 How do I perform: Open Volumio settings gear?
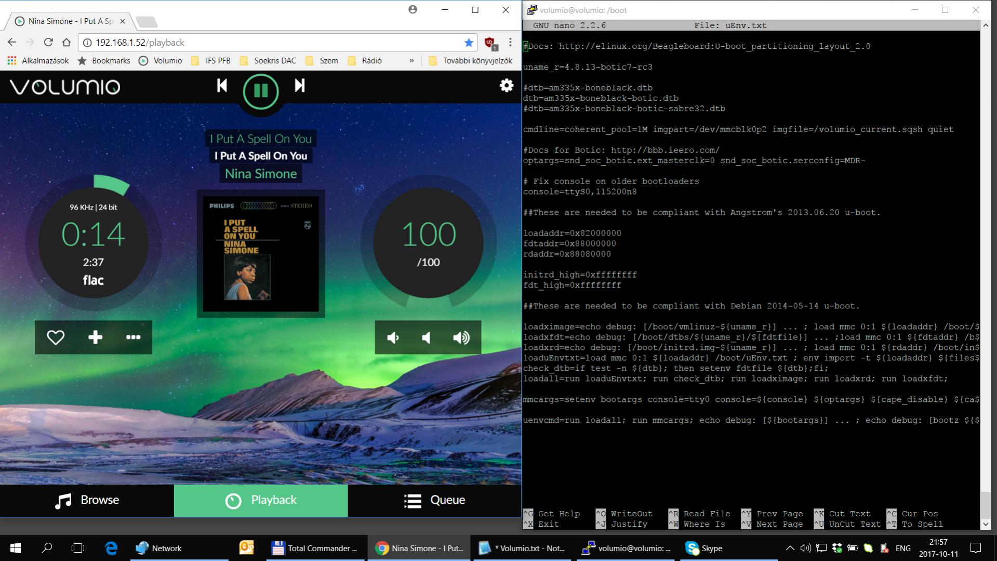click(506, 85)
